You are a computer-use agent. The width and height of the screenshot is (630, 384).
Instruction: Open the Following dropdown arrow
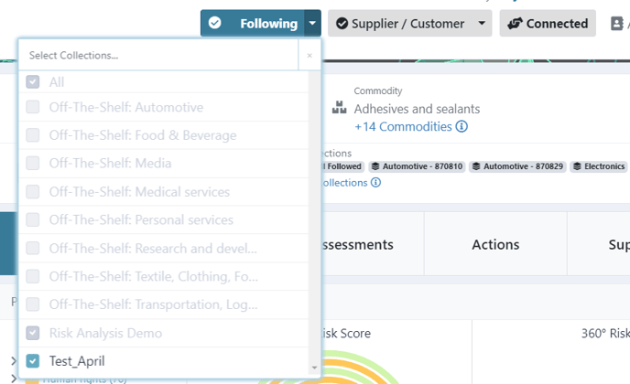point(312,23)
